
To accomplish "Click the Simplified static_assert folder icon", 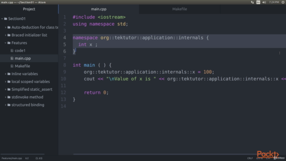I will (x=9, y=89).
